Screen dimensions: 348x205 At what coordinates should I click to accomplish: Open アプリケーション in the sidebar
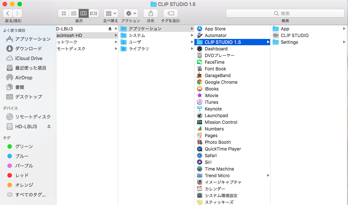tap(29, 39)
